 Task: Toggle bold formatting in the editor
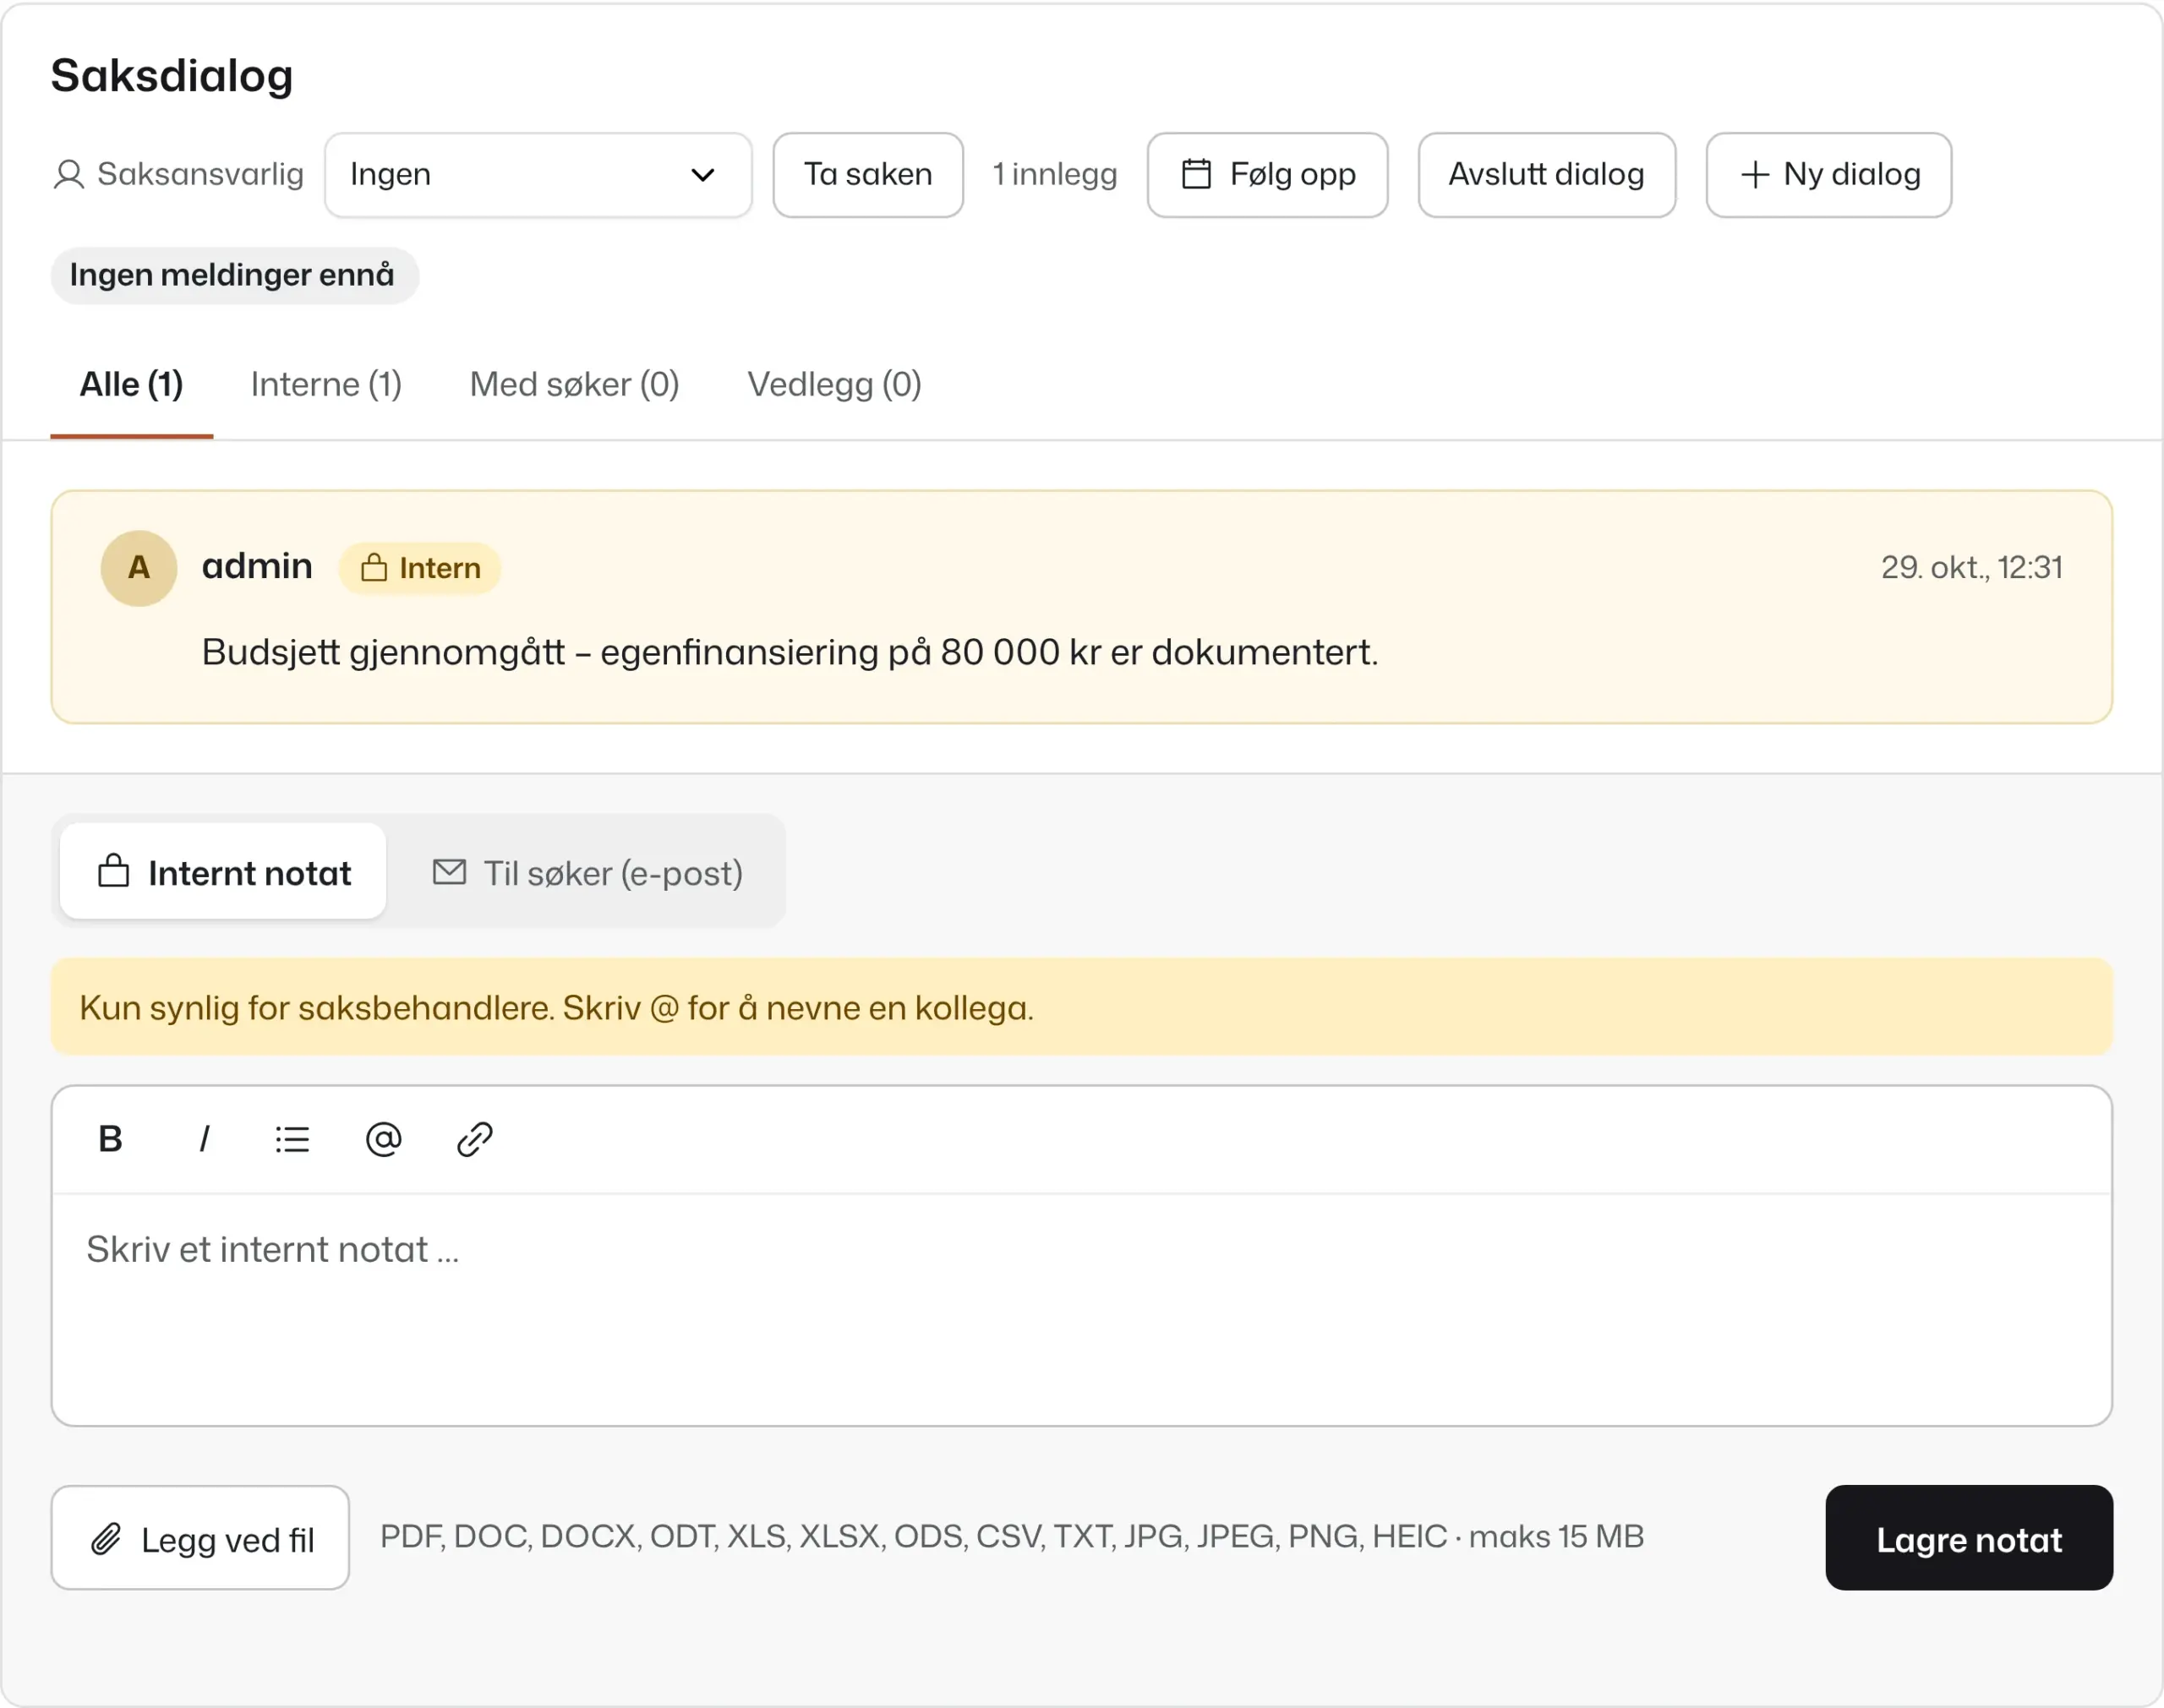110,1139
